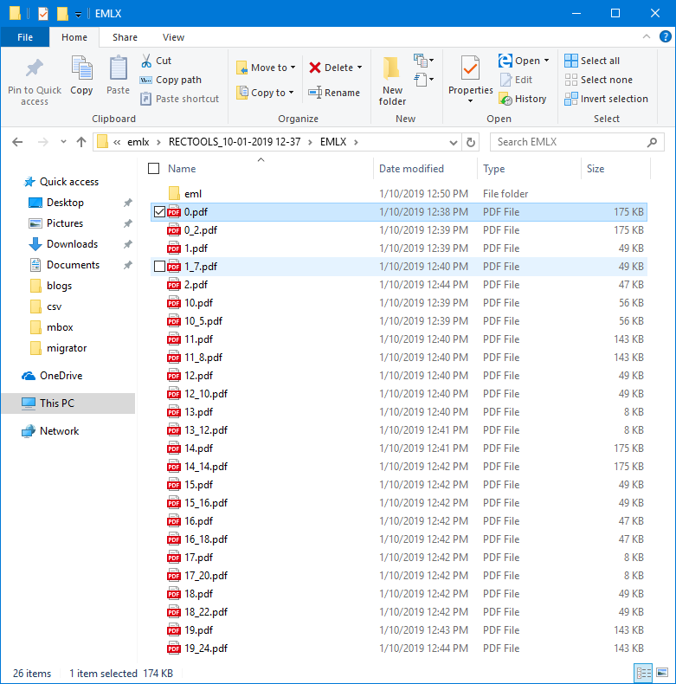Expand the address bar history dropdown
This screenshot has width=676, height=684.
click(454, 143)
